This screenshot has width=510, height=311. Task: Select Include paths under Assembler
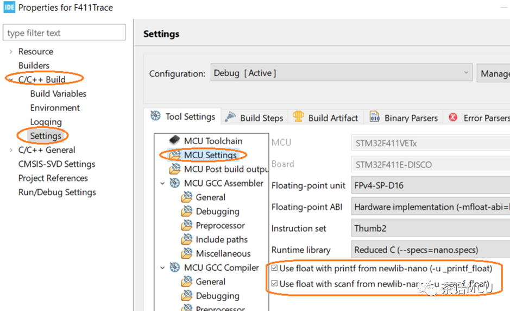click(222, 239)
